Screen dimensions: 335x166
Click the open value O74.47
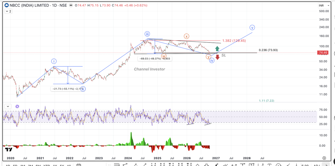point(80,5)
